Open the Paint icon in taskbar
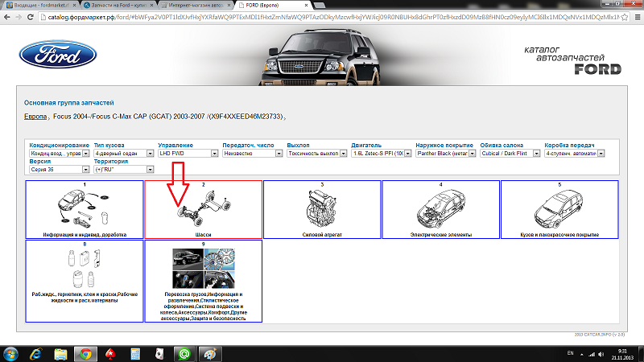The image size is (644, 362). [209, 354]
